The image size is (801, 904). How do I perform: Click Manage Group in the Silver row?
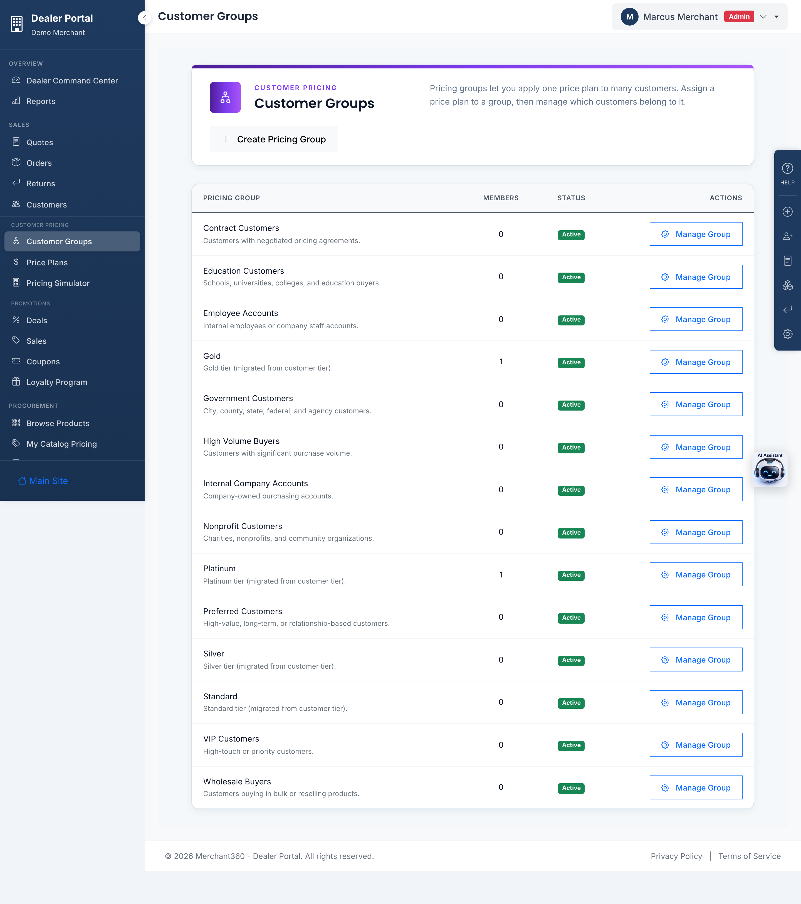tap(696, 660)
